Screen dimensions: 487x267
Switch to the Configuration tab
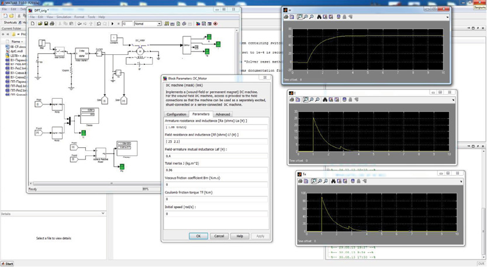pos(176,115)
